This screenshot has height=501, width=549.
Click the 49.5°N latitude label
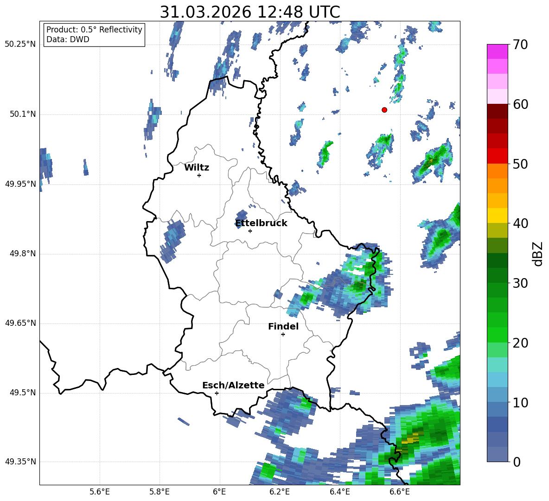(23, 393)
